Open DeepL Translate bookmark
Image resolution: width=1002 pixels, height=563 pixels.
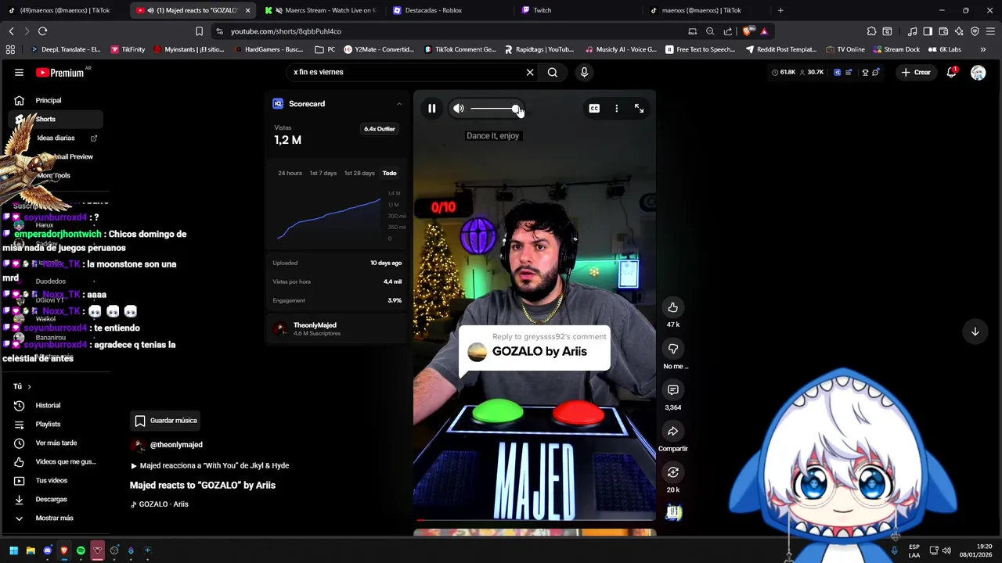(x=65, y=49)
